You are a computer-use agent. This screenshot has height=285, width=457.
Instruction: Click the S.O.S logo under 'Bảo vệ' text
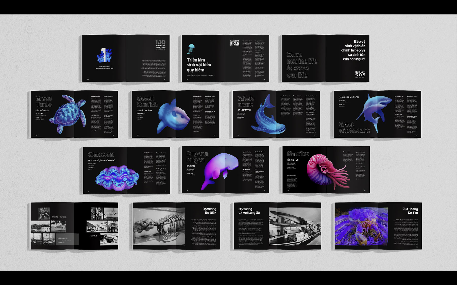pos(360,74)
